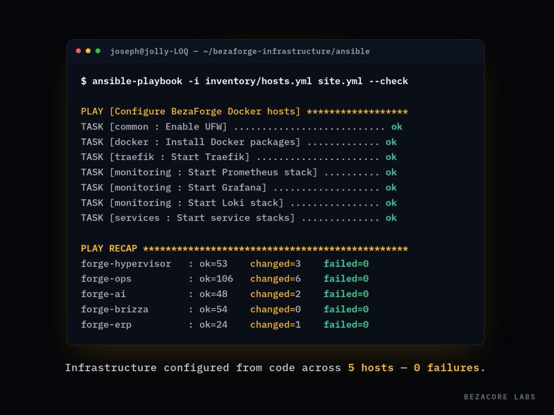554x415 pixels.
Task: Click changed=6 for forge-ops
Action: (275, 279)
